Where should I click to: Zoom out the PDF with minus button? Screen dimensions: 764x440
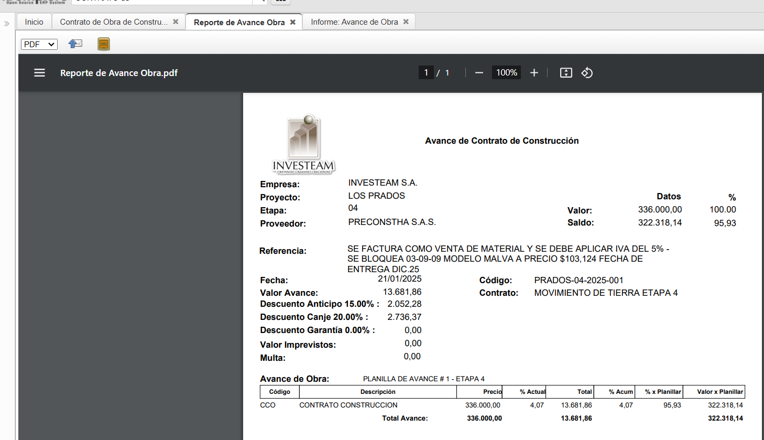point(479,73)
